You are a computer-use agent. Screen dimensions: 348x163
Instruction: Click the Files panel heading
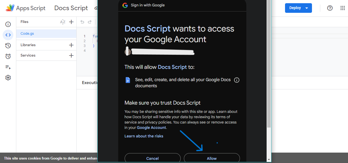pos(24,22)
